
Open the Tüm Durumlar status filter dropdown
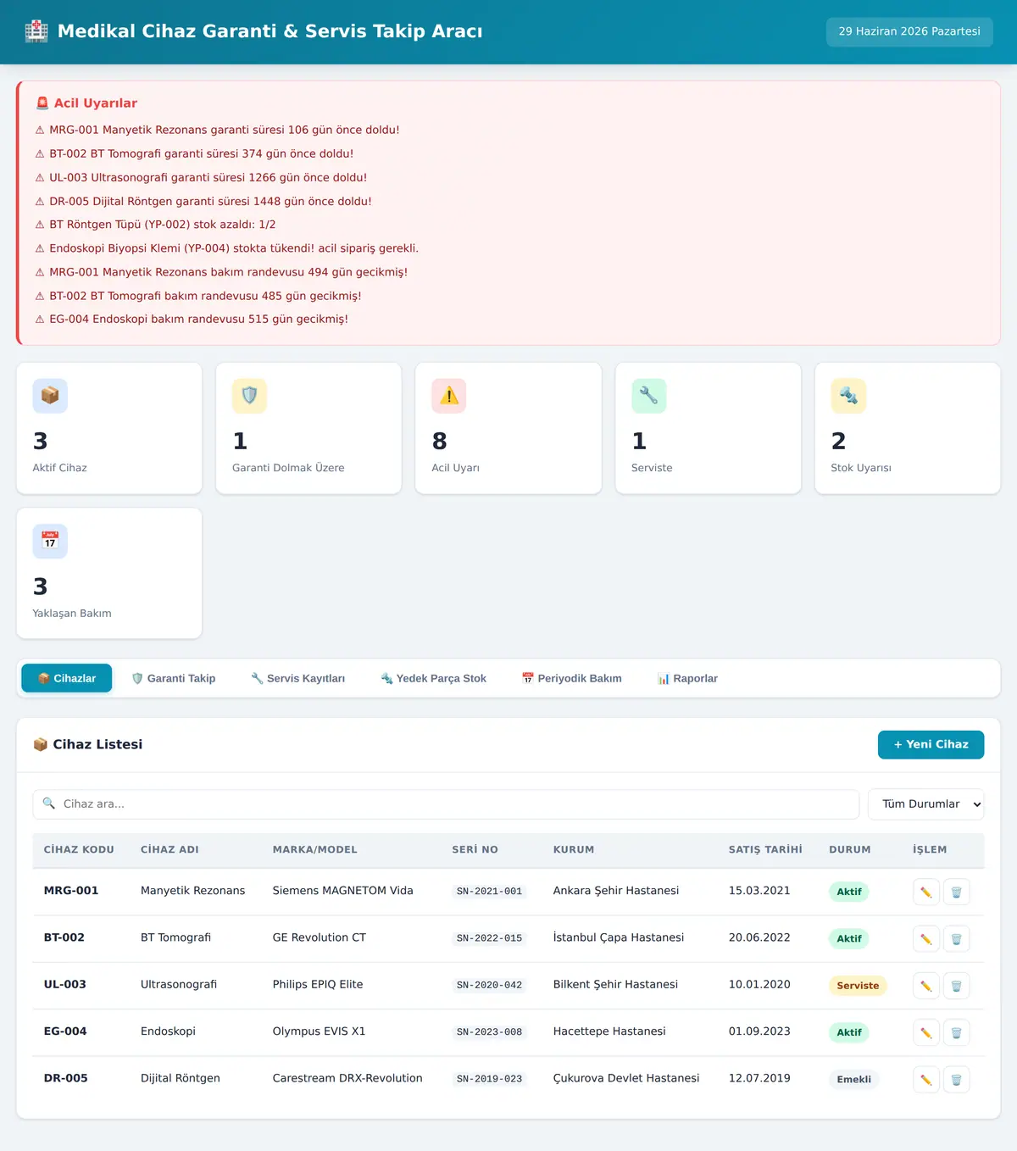coord(926,804)
